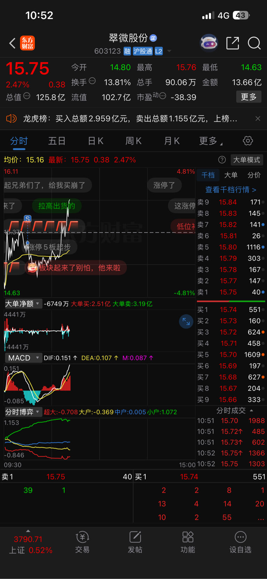Open the MACD indicator dropdown
This screenshot has width=267, height=579.
(23, 358)
